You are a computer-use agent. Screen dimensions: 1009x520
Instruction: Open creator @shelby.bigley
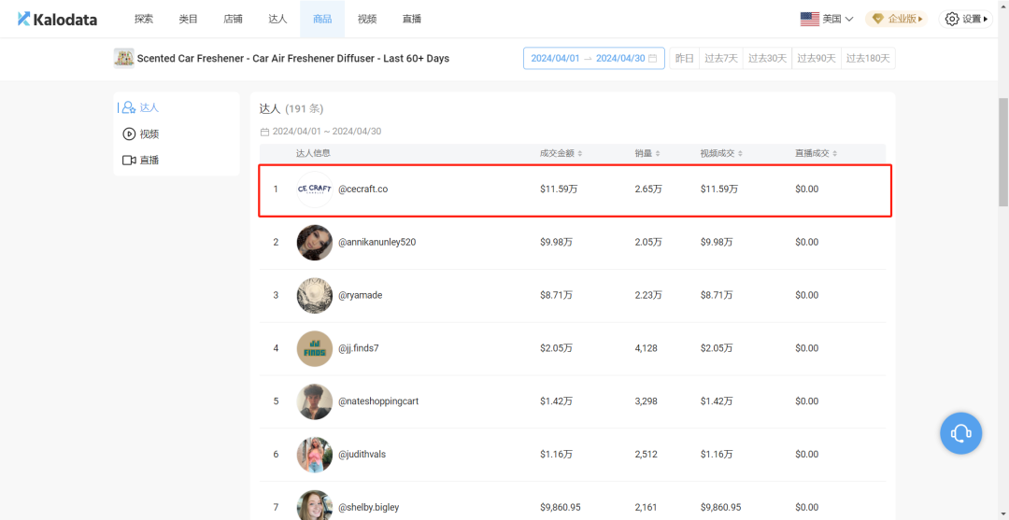point(369,507)
